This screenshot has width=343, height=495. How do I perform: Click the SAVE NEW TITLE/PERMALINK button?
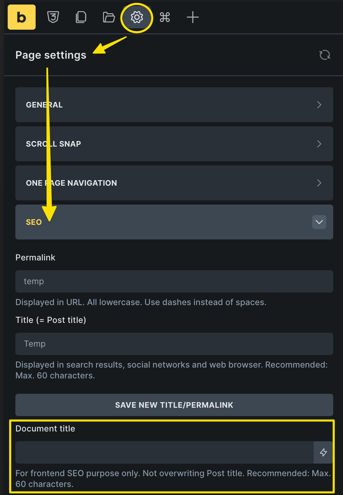(174, 405)
